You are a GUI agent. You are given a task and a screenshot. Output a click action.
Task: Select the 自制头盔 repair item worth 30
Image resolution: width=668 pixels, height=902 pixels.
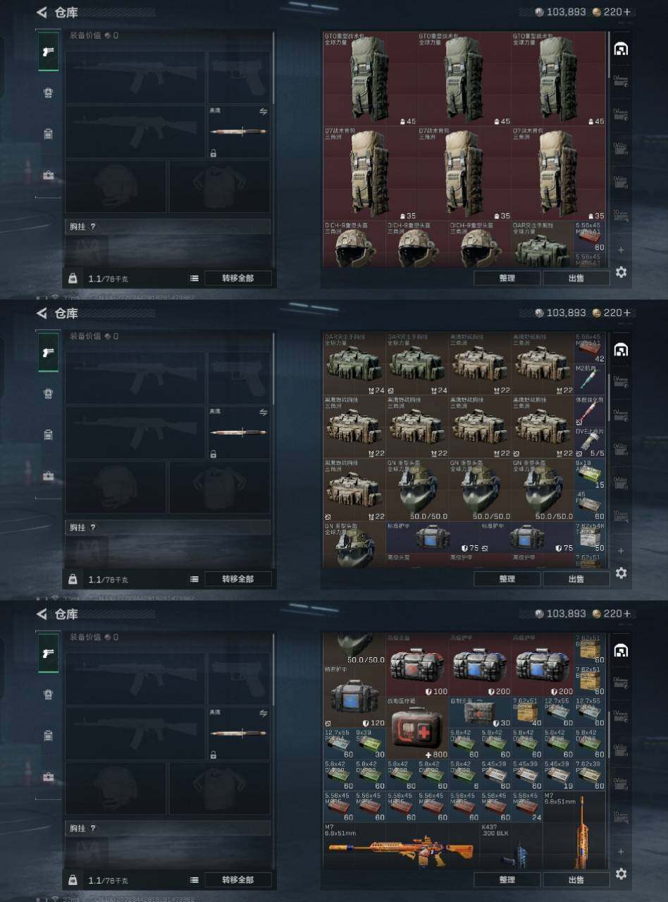click(480, 712)
